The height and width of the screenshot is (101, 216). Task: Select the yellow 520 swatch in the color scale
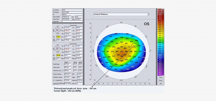(160, 33)
